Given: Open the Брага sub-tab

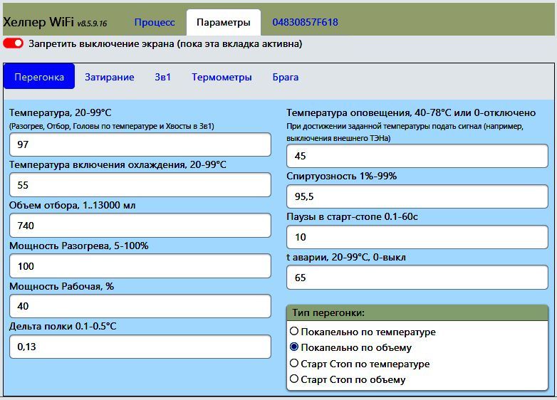Looking at the screenshot, I should [x=285, y=77].
